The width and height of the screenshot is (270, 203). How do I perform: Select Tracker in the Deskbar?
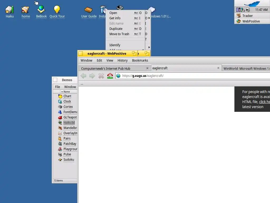click(252, 16)
